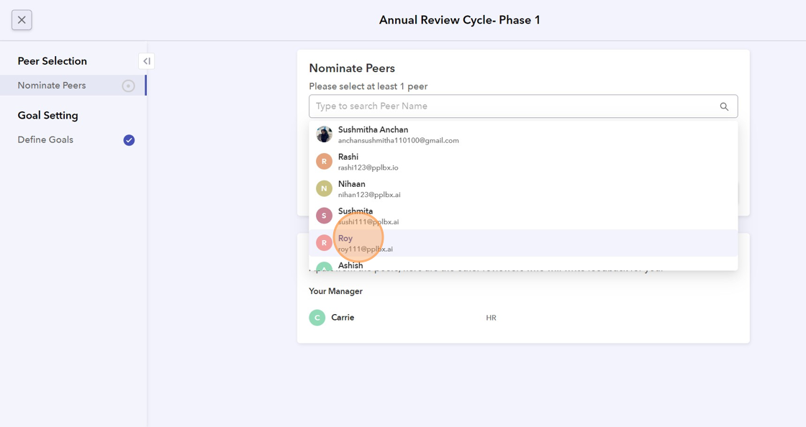Screen dimensions: 806x427
Task: Click Sushmitha Anchan's profile photo
Action: [324, 134]
